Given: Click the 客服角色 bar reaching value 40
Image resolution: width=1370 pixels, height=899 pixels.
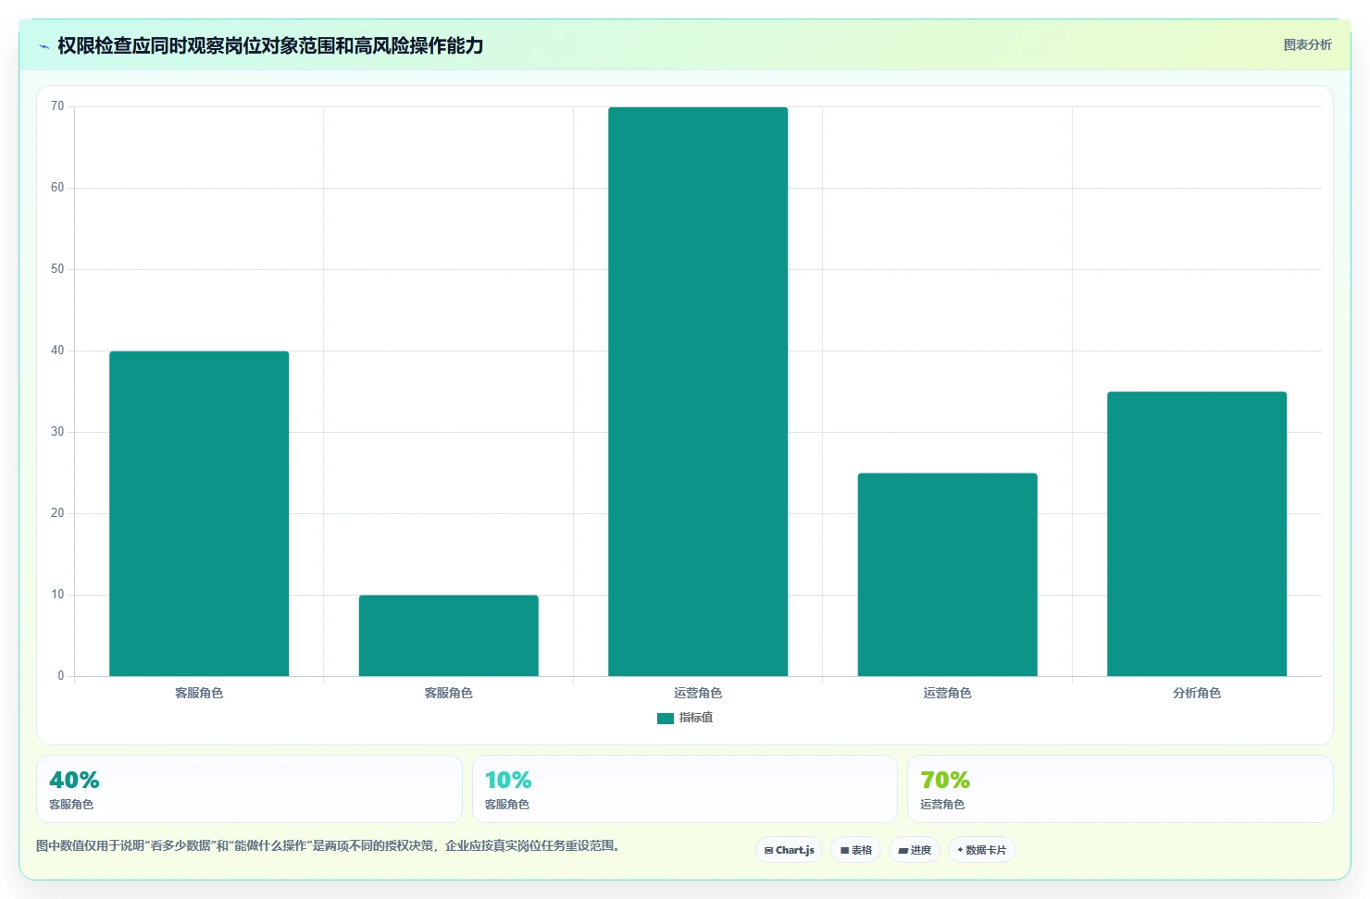Looking at the screenshot, I should click(199, 513).
